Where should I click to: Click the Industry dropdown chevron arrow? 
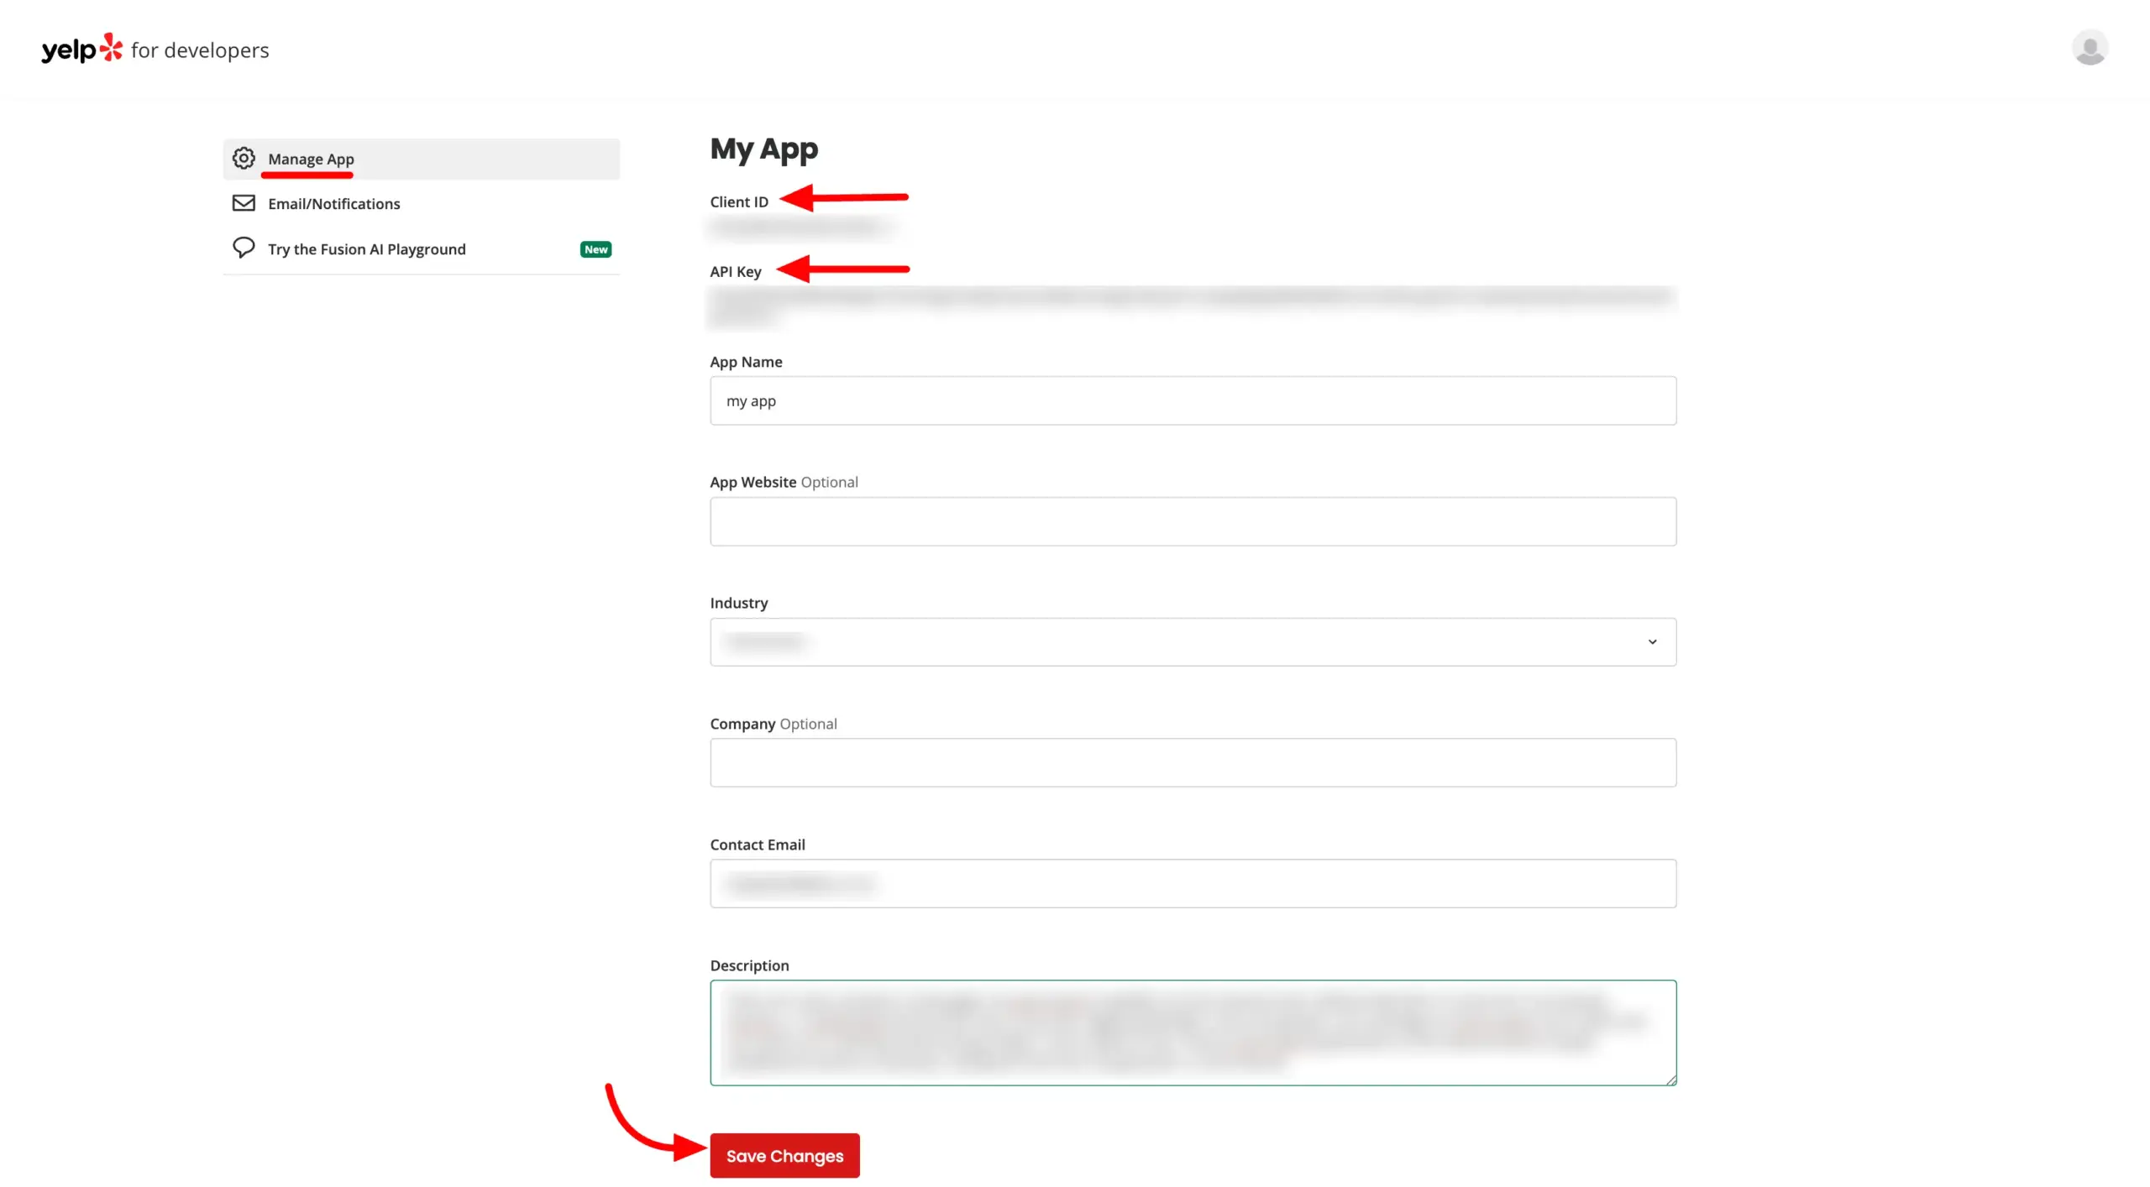tap(1652, 642)
